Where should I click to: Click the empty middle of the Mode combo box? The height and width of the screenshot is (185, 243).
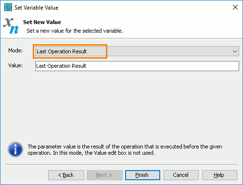pyautogui.click(x=168, y=51)
